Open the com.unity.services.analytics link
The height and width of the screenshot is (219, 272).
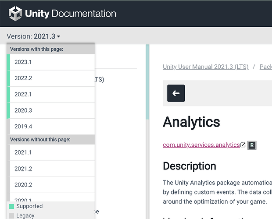(201, 145)
